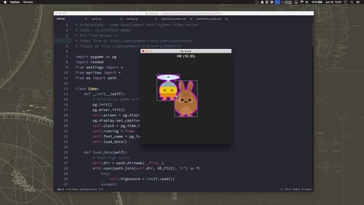
Task: Click the 'class Game:' line of code
Action: (x=87, y=89)
